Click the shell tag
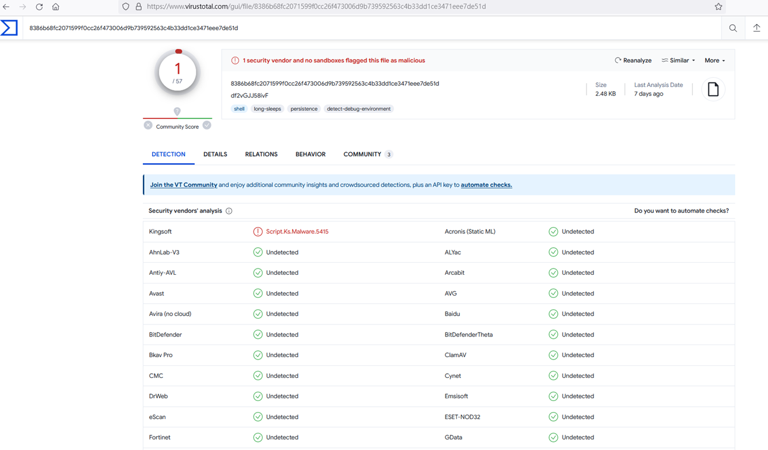768x450 pixels. pos(239,109)
